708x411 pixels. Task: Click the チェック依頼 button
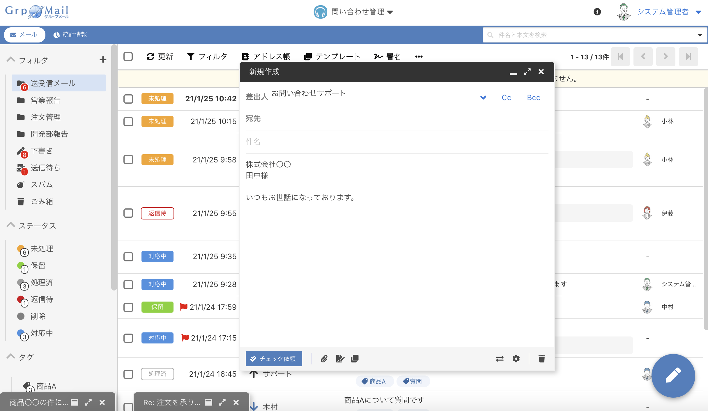click(x=274, y=359)
